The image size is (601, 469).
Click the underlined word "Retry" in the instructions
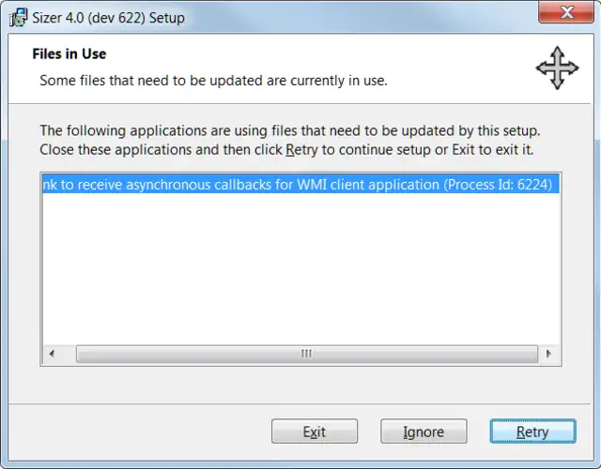[301, 150]
